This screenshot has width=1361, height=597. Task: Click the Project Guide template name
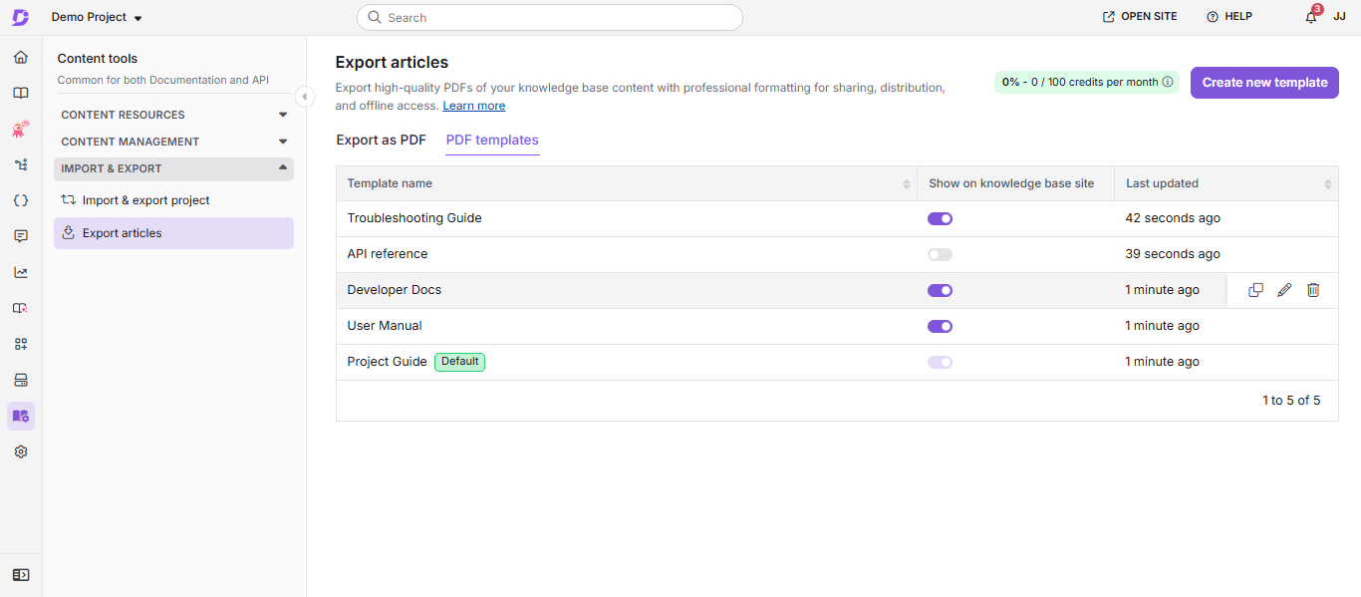click(x=387, y=362)
